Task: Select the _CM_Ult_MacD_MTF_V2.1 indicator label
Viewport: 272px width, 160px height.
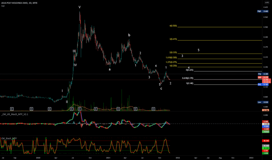Action: pos(15,114)
